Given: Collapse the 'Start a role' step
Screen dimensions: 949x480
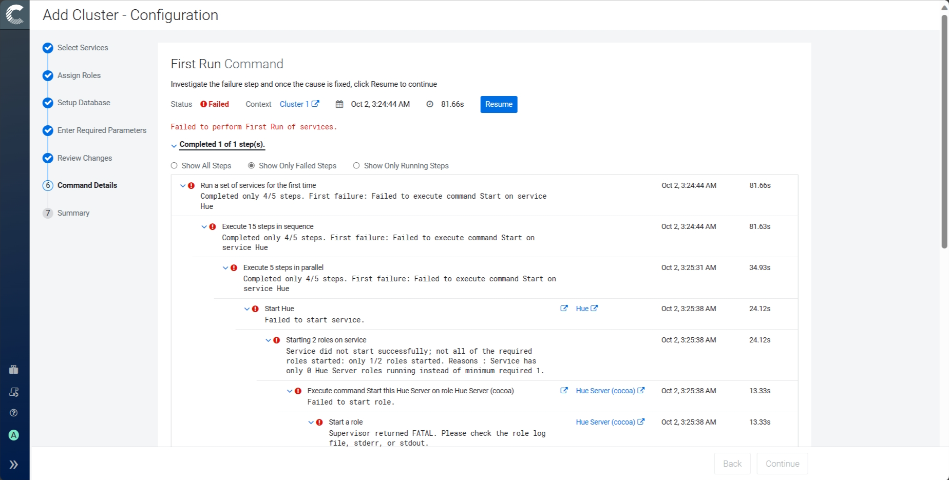Looking at the screenshot, I should click(311, 423).
